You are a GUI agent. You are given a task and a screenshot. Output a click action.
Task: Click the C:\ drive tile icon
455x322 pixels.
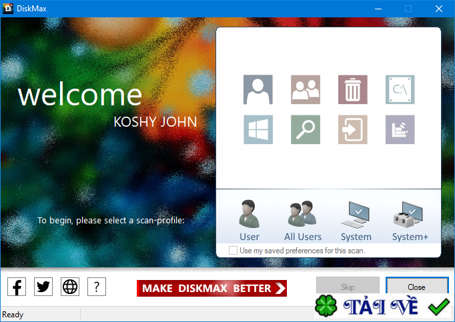(400, 89)
